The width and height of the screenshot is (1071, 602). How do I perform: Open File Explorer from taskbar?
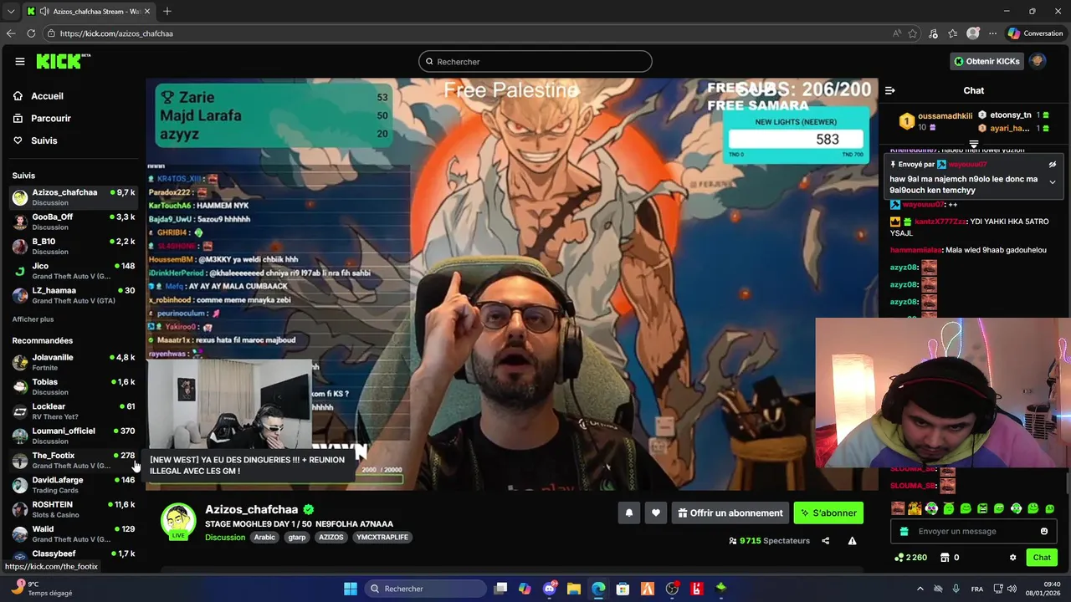574,589
